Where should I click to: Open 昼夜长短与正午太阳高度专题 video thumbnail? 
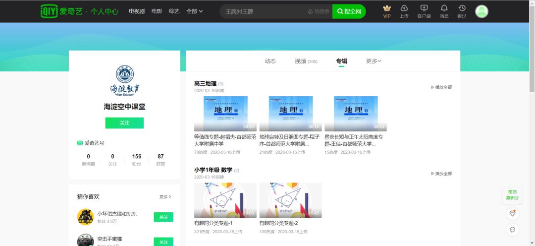(x=356, y=114)
